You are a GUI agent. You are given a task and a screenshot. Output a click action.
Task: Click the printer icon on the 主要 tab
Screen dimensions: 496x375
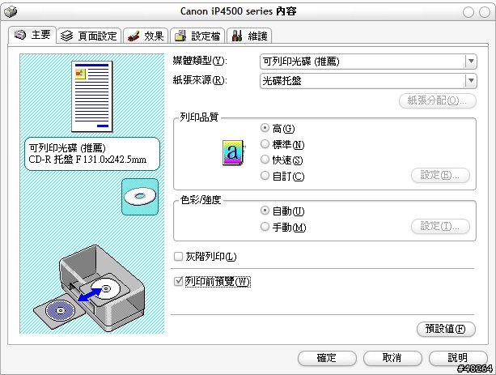20,35
